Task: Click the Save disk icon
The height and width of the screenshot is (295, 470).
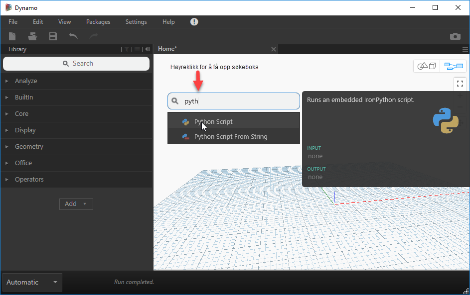Action: (53, 36)
